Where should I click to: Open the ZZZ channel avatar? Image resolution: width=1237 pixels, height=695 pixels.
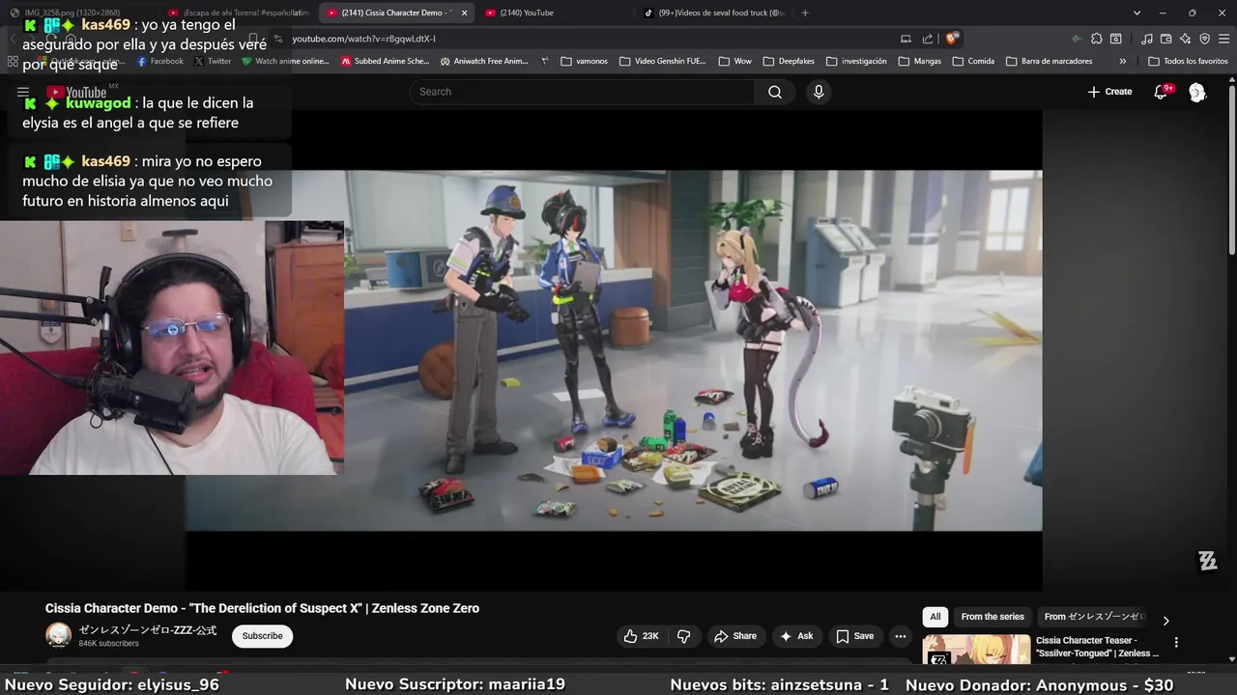tap(59, 635)
